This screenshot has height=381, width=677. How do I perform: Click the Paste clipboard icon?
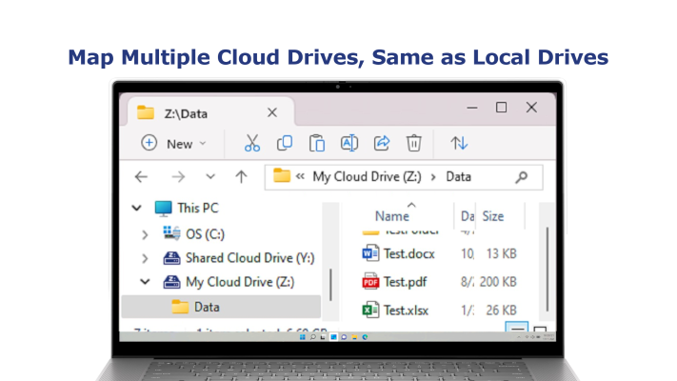coord(317,143)
